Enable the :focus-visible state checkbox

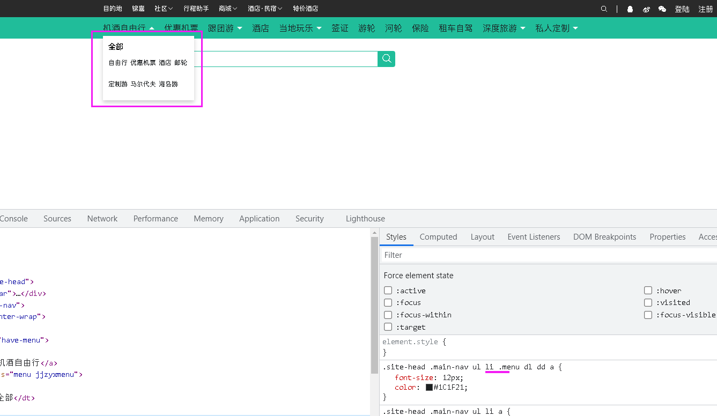pos(648,315)
